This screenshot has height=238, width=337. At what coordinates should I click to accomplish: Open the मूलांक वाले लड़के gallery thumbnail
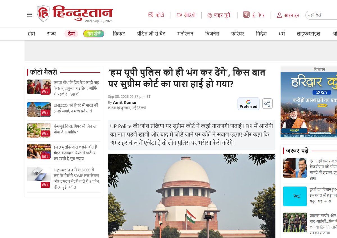[39, 151]
